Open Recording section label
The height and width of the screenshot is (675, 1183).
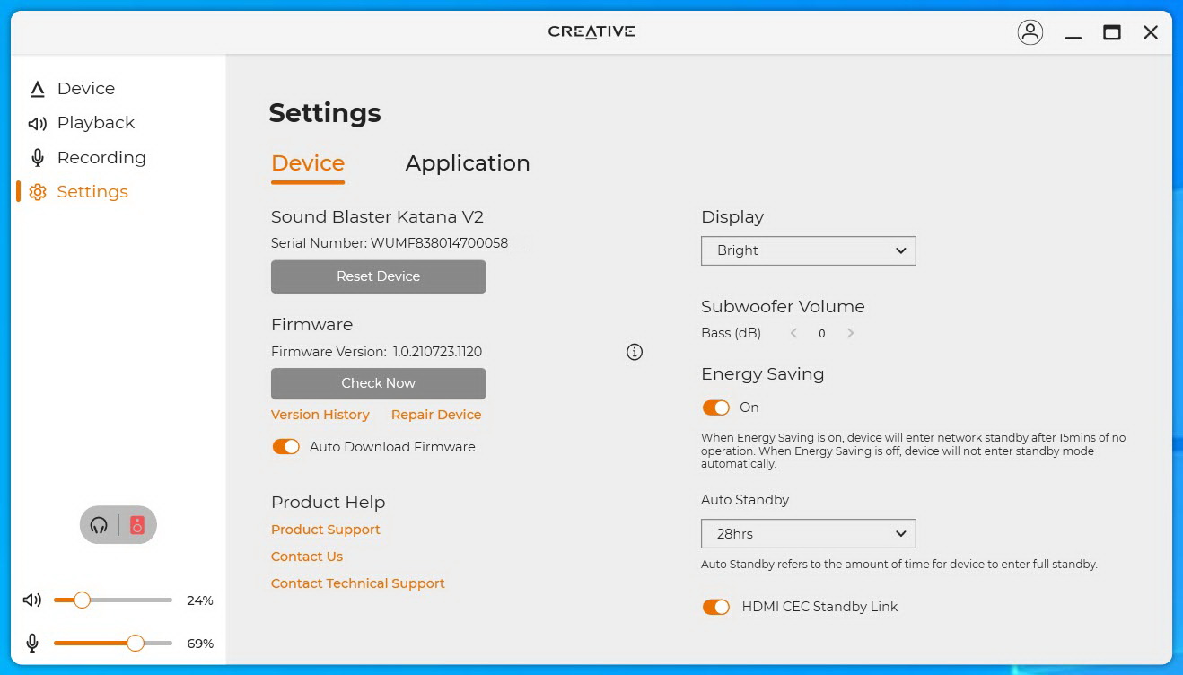(101, 158)
